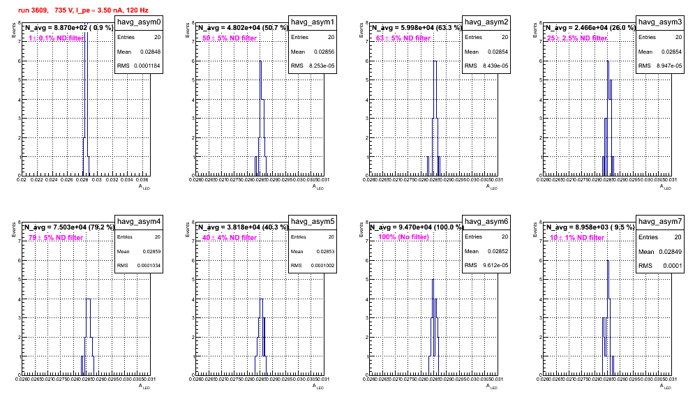Pick the magenta 63± 5% ND filter label
This screenshot has width=695, height=399.
[403, 38]
